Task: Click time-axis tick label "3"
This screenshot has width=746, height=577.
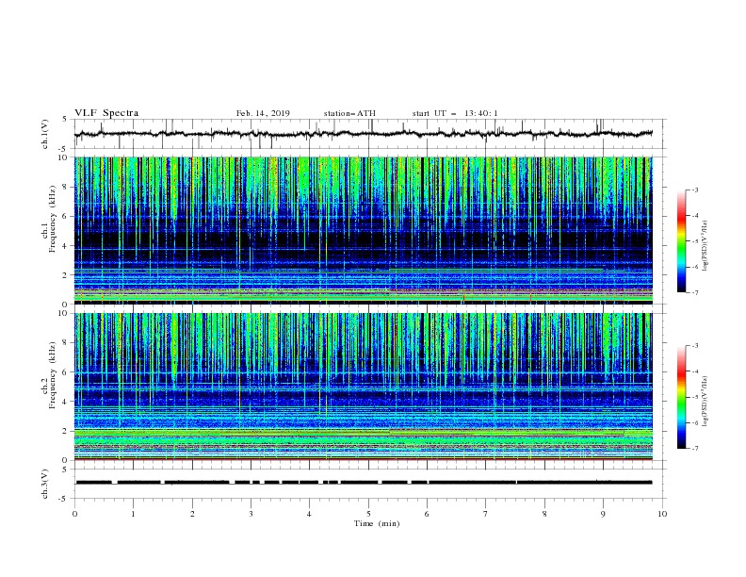Action: click(251, 514)
